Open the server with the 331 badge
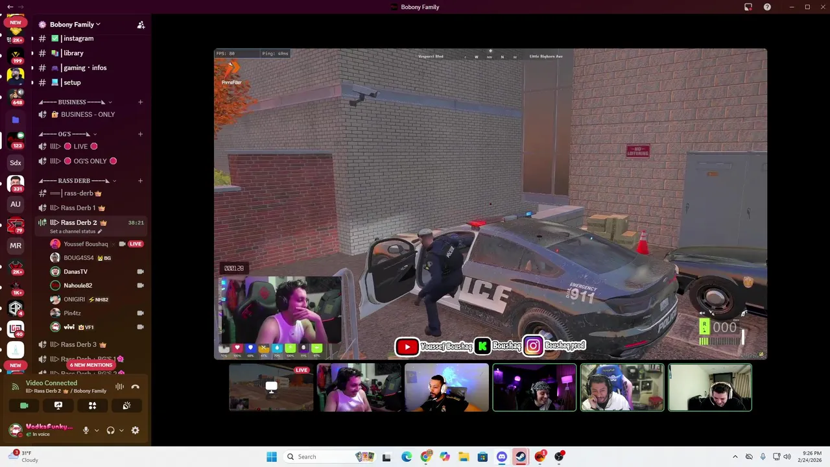 coord(16,184)
